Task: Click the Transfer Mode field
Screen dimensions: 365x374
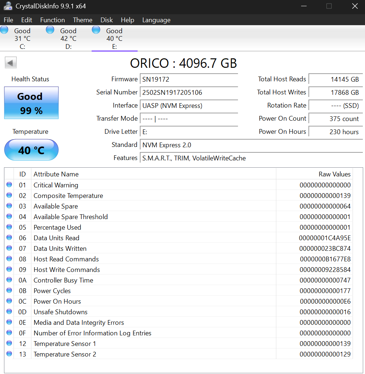Action: click(189, 118)
